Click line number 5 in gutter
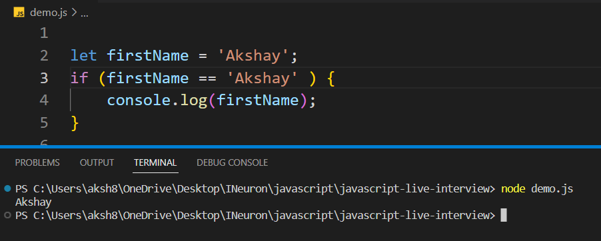 tap(44, 122)
